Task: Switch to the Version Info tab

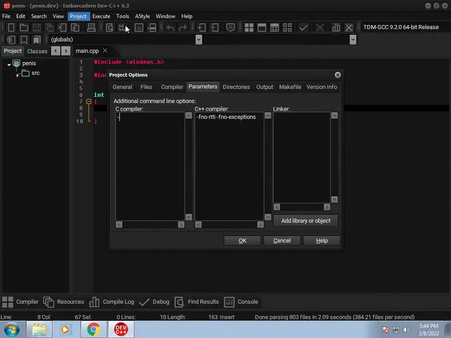Action: 322,87
